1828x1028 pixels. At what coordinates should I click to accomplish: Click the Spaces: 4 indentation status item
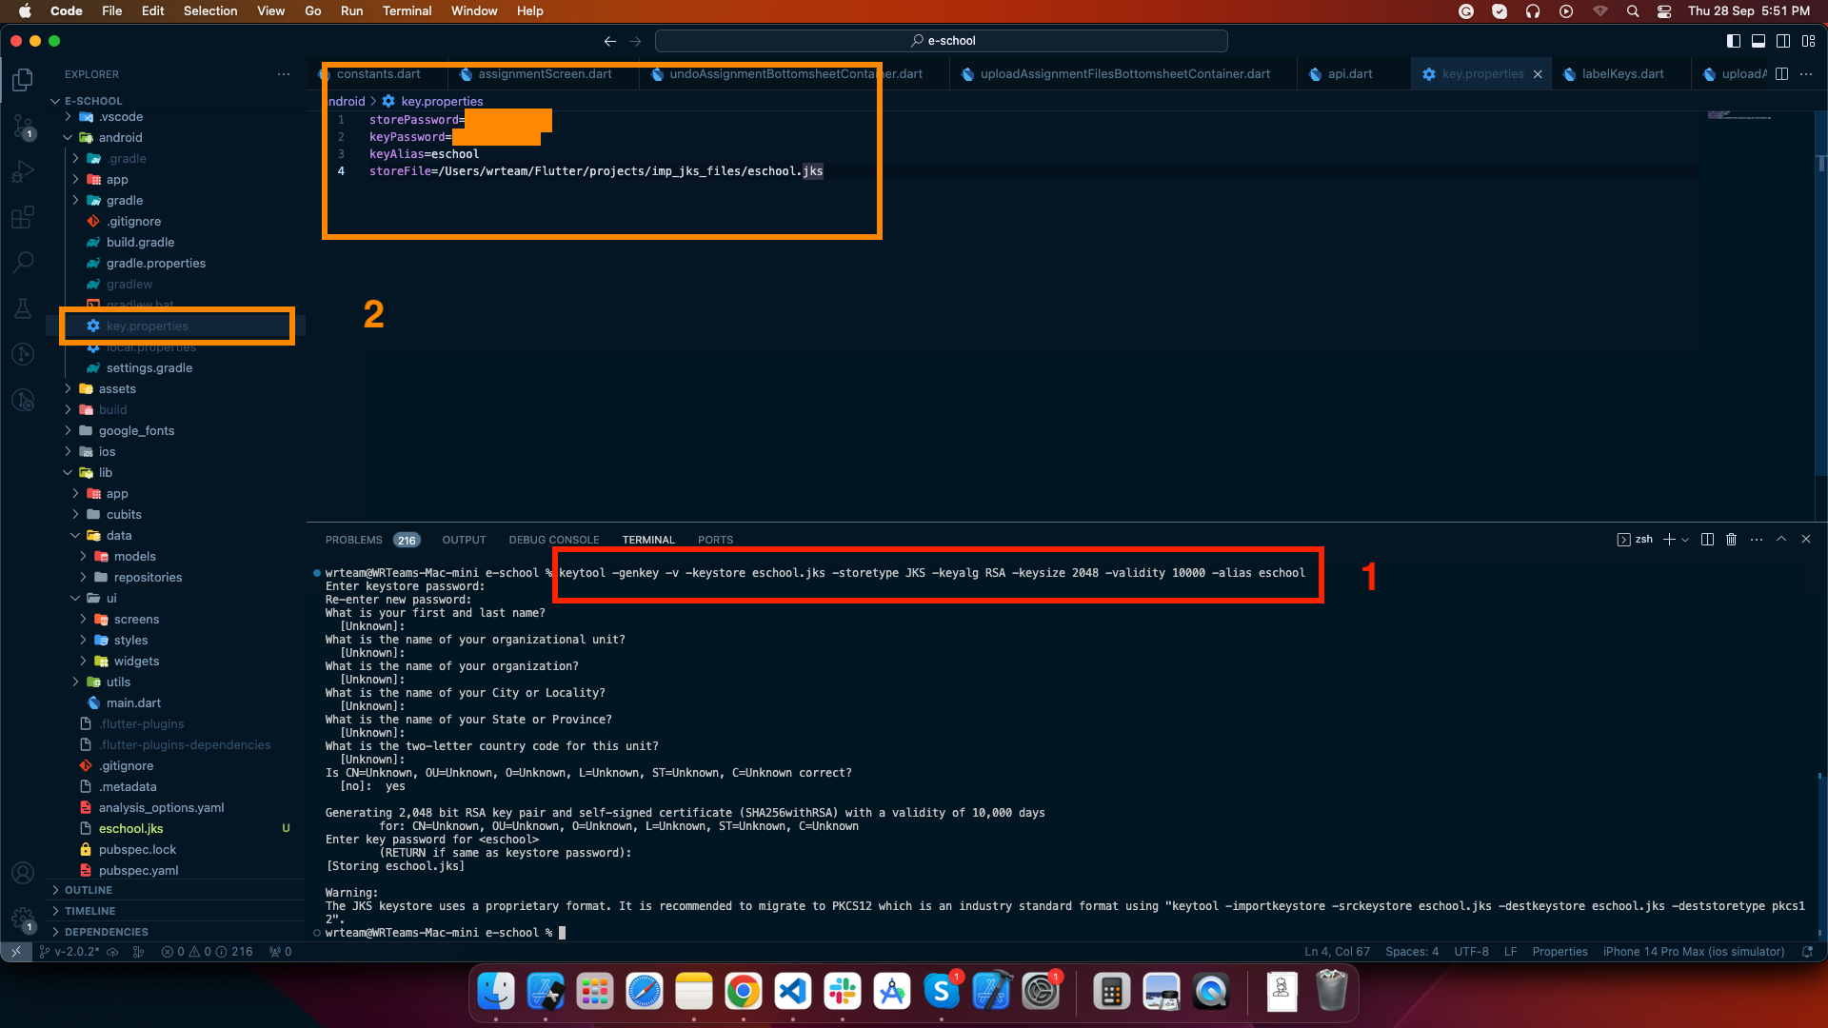(x=1412, y=952)
